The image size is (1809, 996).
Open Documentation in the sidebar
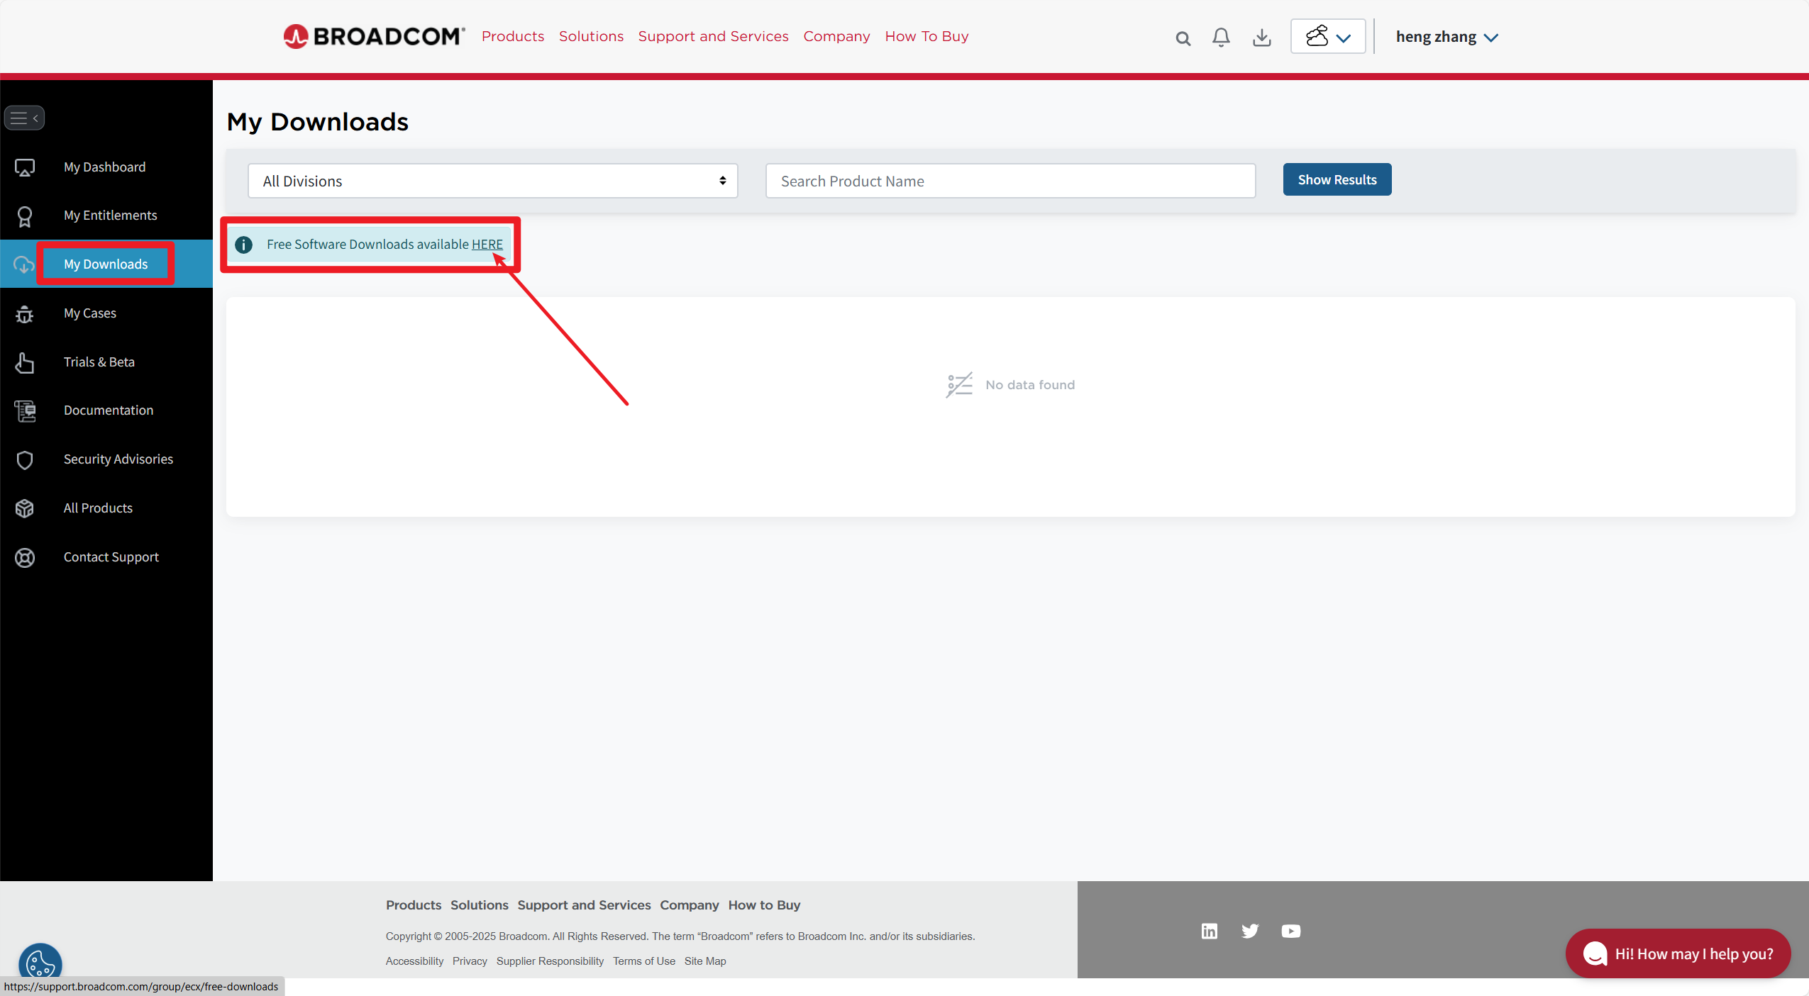point(109,410)
